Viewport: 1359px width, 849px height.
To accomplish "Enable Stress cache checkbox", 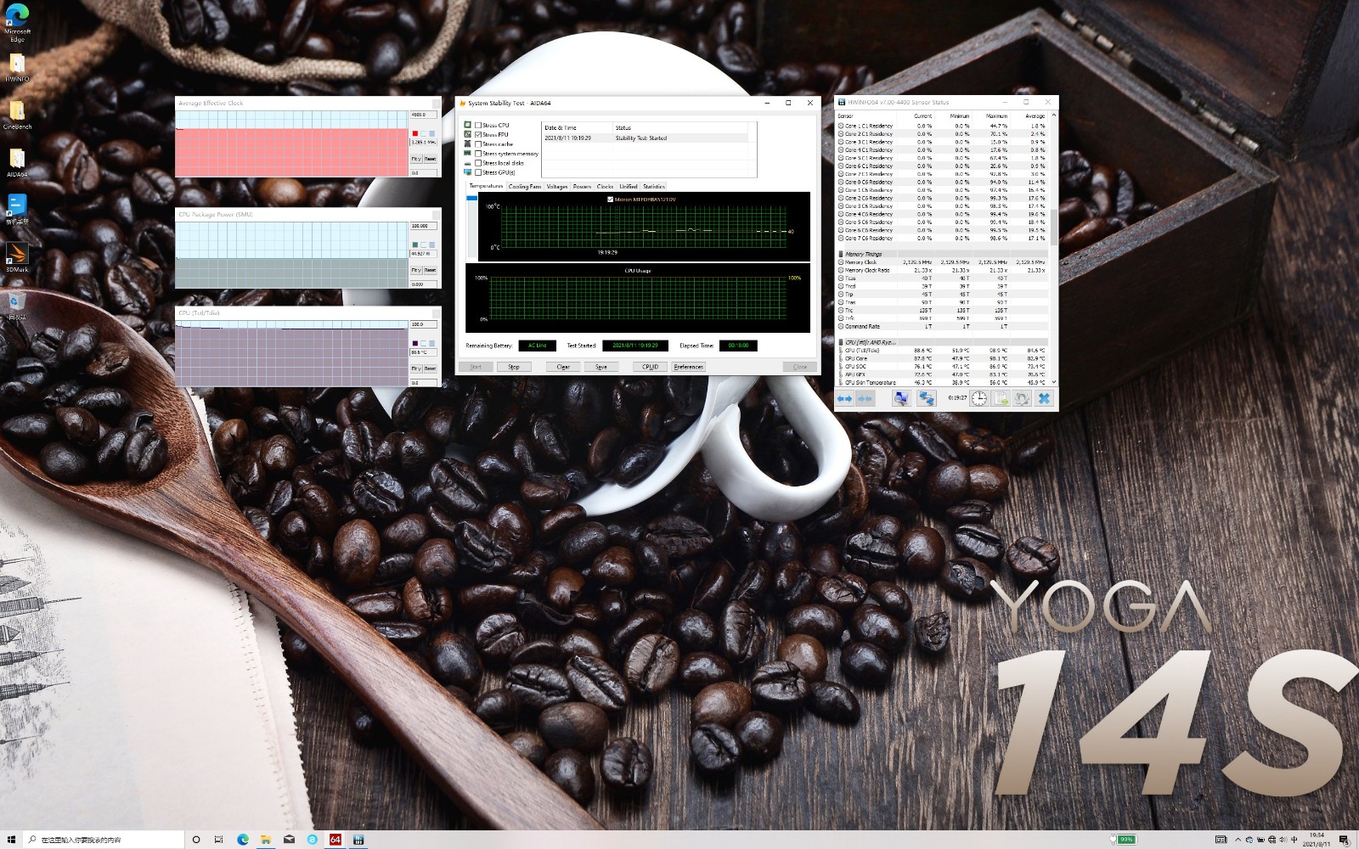I will (x=478, y=144).
